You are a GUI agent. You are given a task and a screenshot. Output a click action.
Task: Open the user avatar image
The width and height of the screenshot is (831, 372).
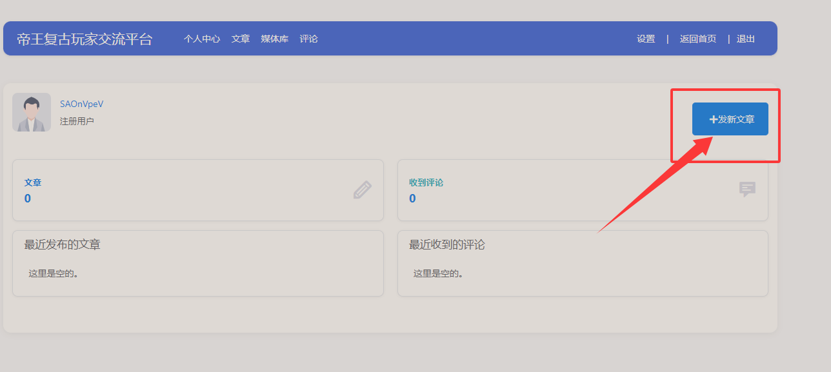click(x=32, y=112)
